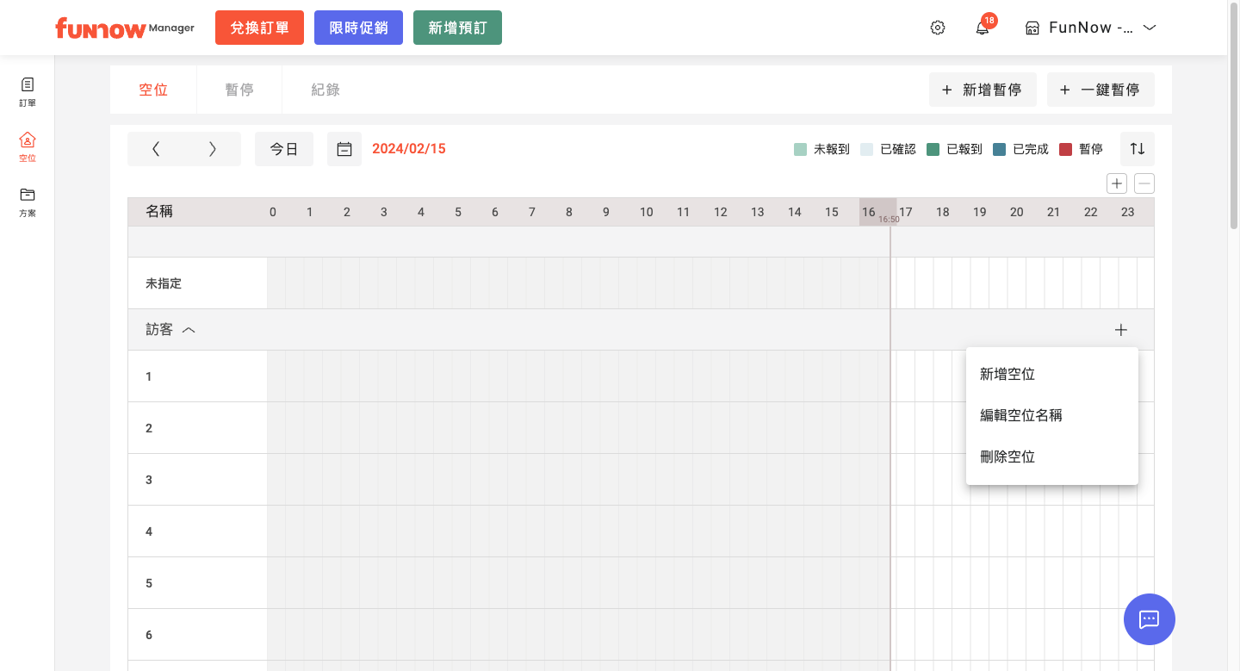Open the settings gear icon
Image resolution: width=1240 pixels, height=671 pixels.
[938, 28]
